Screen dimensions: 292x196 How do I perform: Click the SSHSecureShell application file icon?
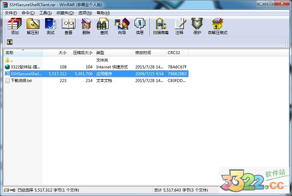7,73
